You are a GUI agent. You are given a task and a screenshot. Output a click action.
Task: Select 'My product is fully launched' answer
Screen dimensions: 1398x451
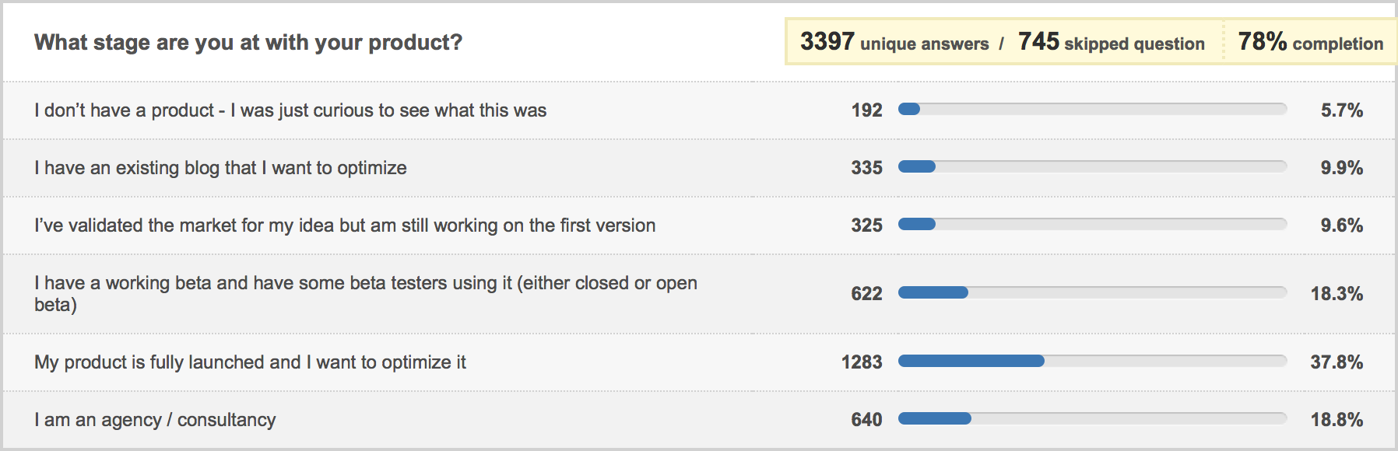(250, 362)
